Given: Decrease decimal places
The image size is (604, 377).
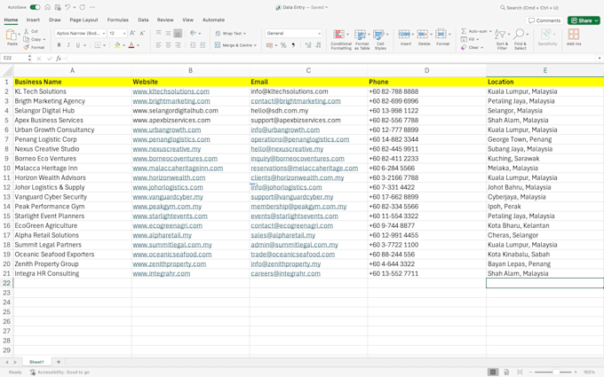Looking at the screenshot, I should (x=318, y=45).
